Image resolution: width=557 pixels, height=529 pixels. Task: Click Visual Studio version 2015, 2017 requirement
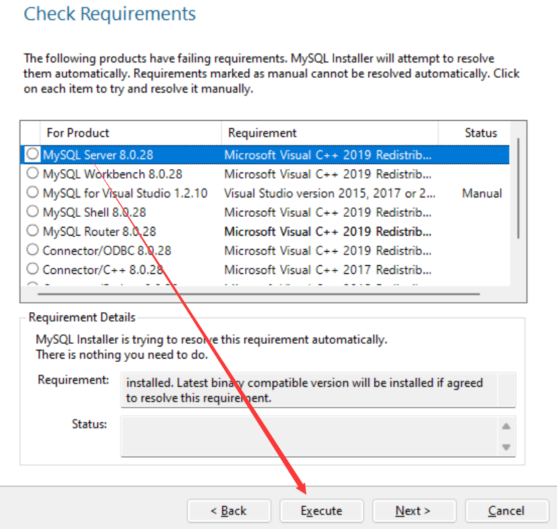[x=330, y=193]
